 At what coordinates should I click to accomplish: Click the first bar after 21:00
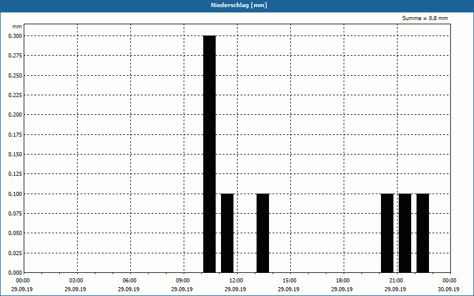pos(405,233)
